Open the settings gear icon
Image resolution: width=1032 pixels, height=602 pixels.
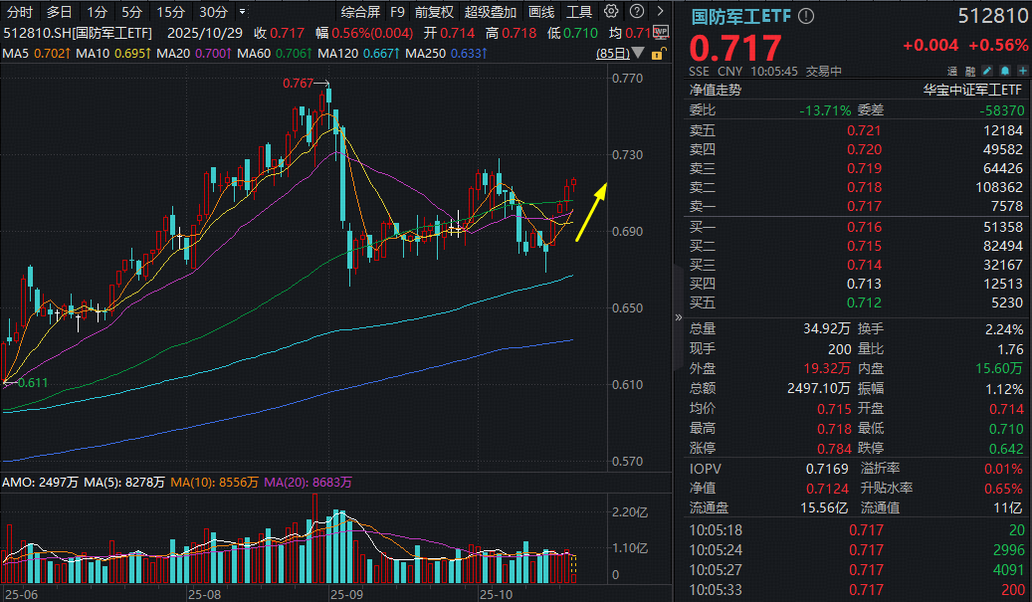(x=611, y=12)
